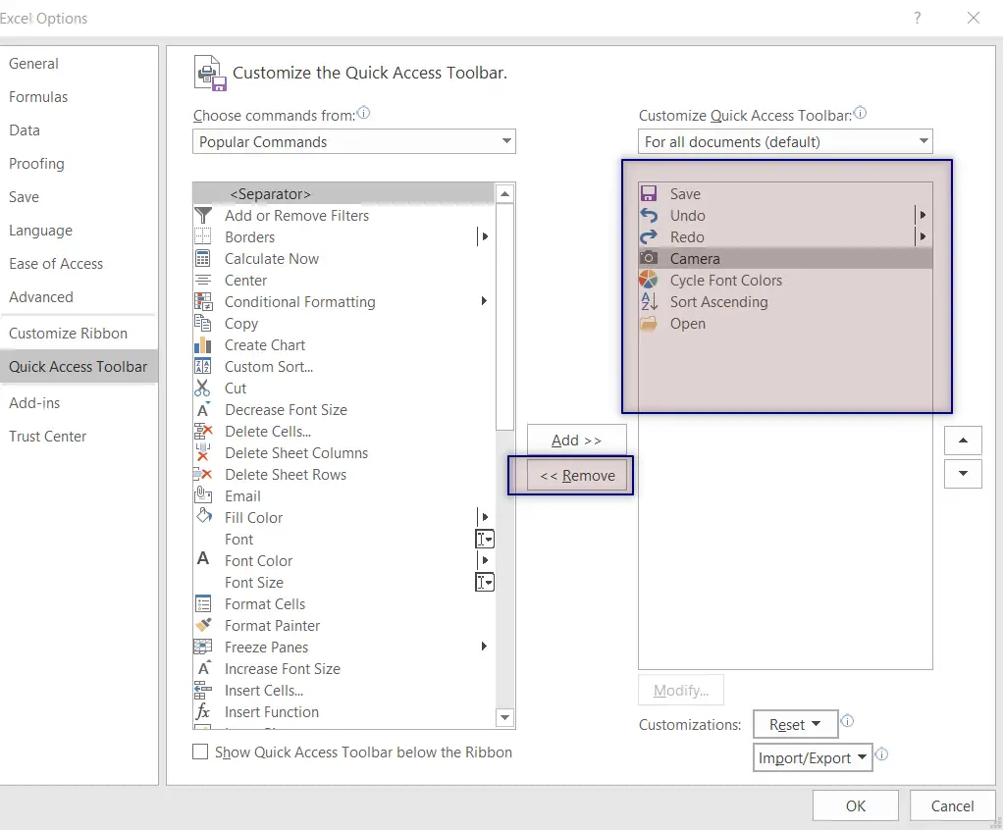The width and height of the screenshot is (1003, 830).
Task: Expand the Font Color submenu arrow
Action: coord(484,560)
